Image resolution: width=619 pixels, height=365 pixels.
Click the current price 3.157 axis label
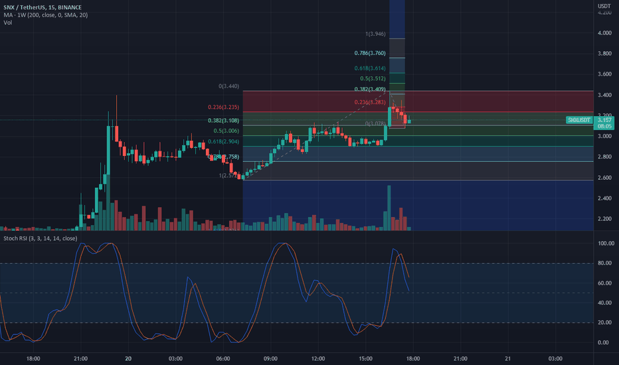click(604, 120)
